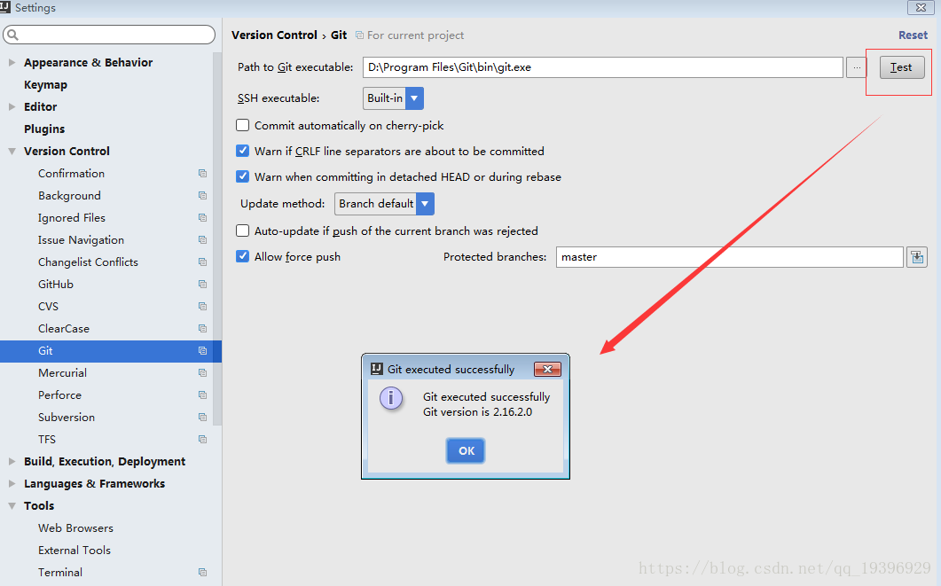Open the Changelist Conflicts settings page

88,262
